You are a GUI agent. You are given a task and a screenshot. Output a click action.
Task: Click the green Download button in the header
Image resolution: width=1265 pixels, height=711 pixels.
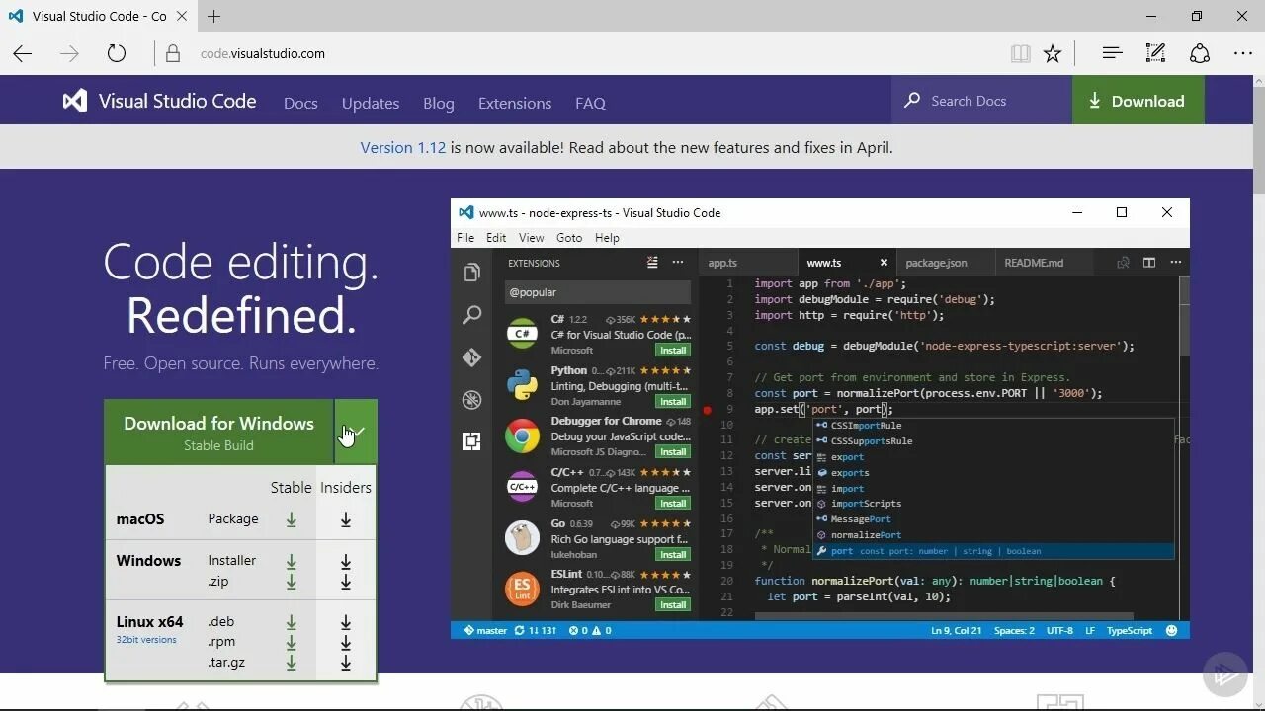click(1138, 101)
